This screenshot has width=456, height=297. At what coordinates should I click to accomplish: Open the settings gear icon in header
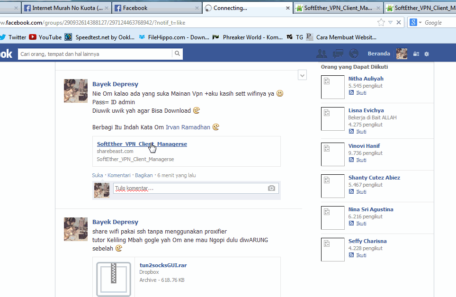(427, 54)
